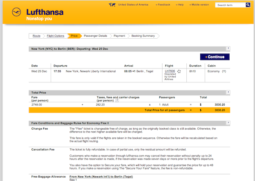Click Total Price for all passengers row
The height and width of the screenshot is (181, 255).
tap(130, 110)
